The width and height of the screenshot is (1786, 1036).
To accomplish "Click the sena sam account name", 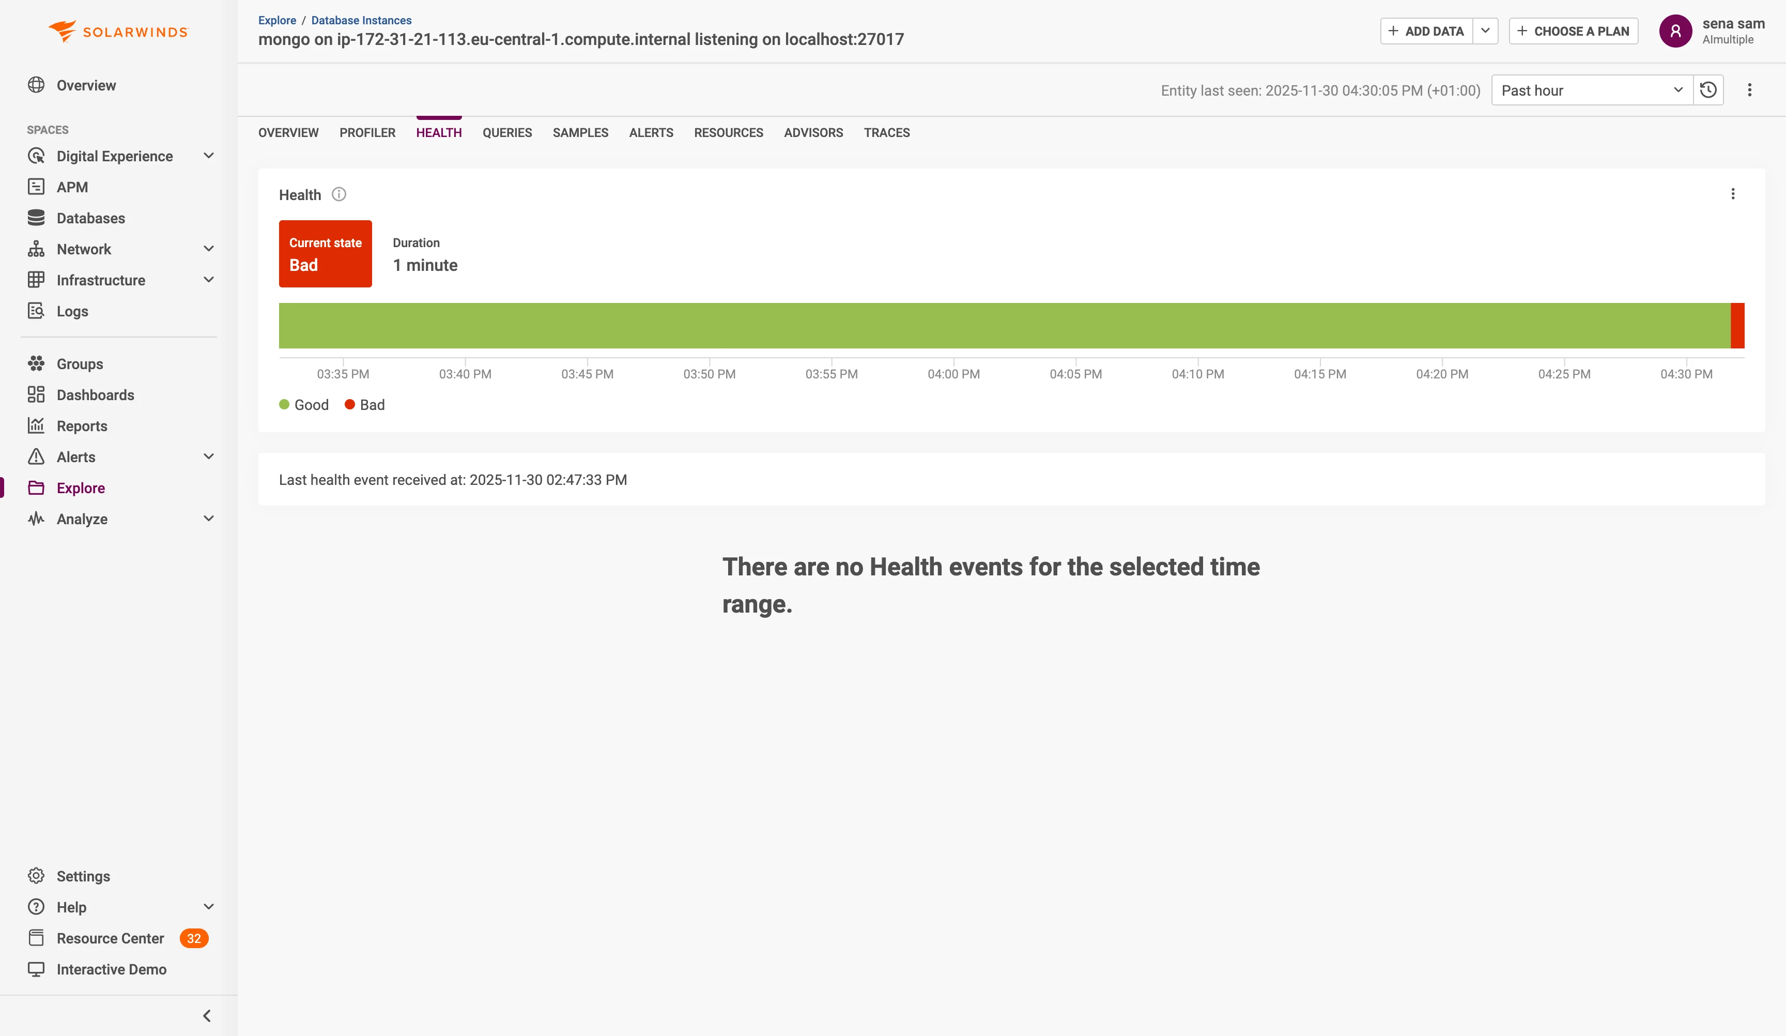I will tap(1734, 23).
